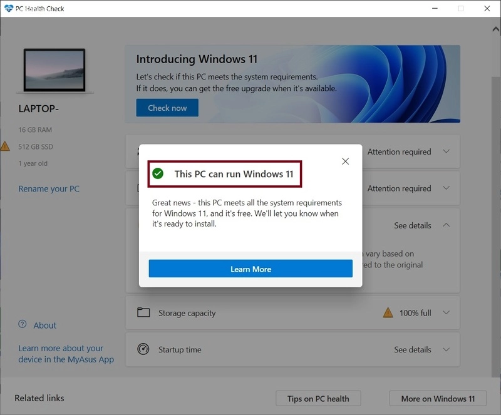Click Tips on PC health button
The height and width of the screenshot is (415, 501).
(318, 398)
